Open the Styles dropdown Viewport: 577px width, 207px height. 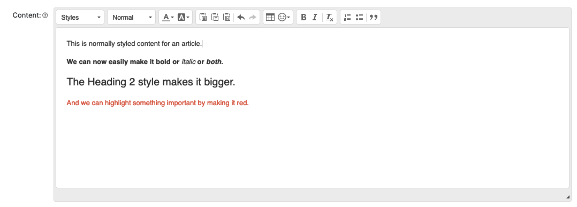click(x=80, y=17)
